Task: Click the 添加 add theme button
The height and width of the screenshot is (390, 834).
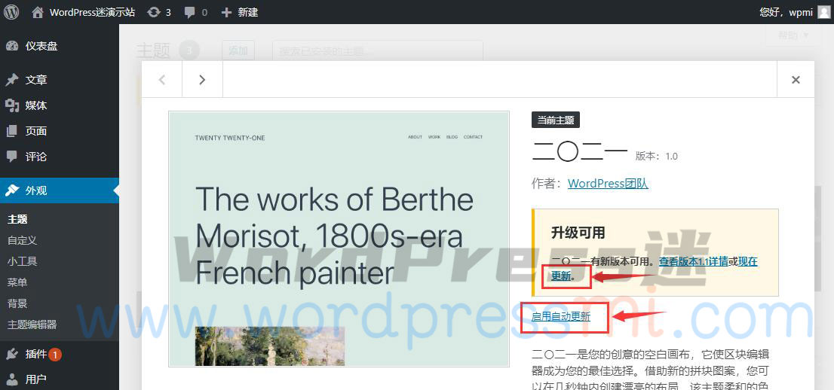Action: point(238,51)
